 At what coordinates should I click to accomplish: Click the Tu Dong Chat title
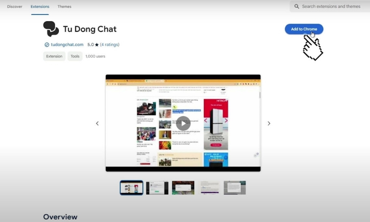coord(90,29)
